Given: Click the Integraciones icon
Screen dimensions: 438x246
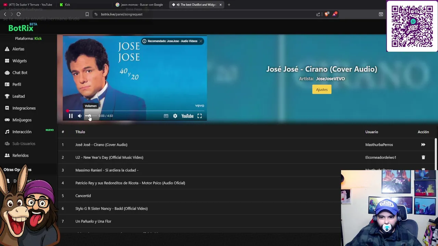Looking at the screenshot, I should coord(7,108).
